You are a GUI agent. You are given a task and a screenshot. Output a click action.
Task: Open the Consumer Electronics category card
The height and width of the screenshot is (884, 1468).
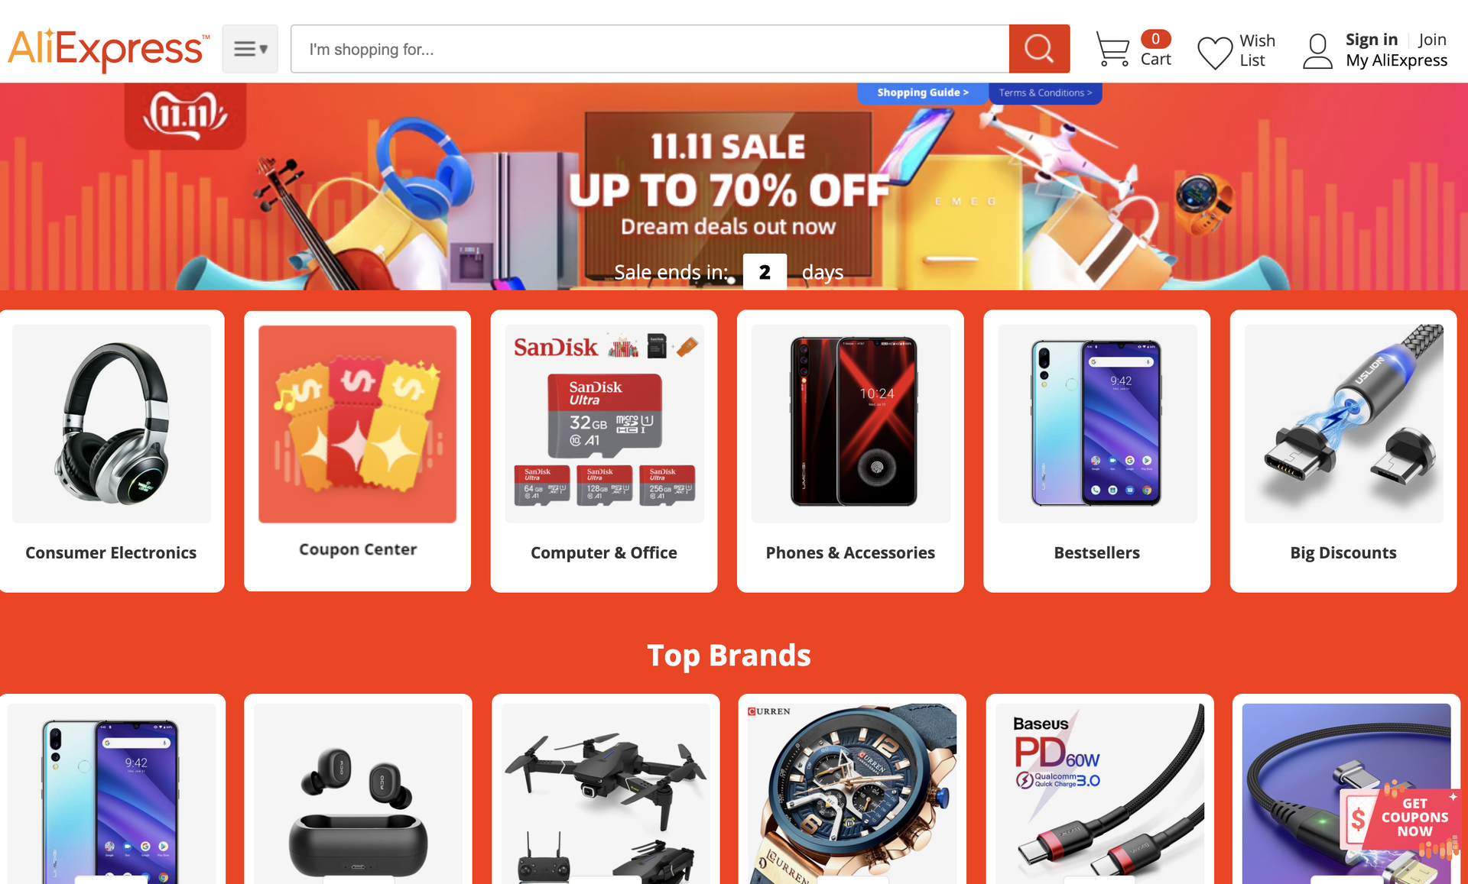(x=112, y=451)
